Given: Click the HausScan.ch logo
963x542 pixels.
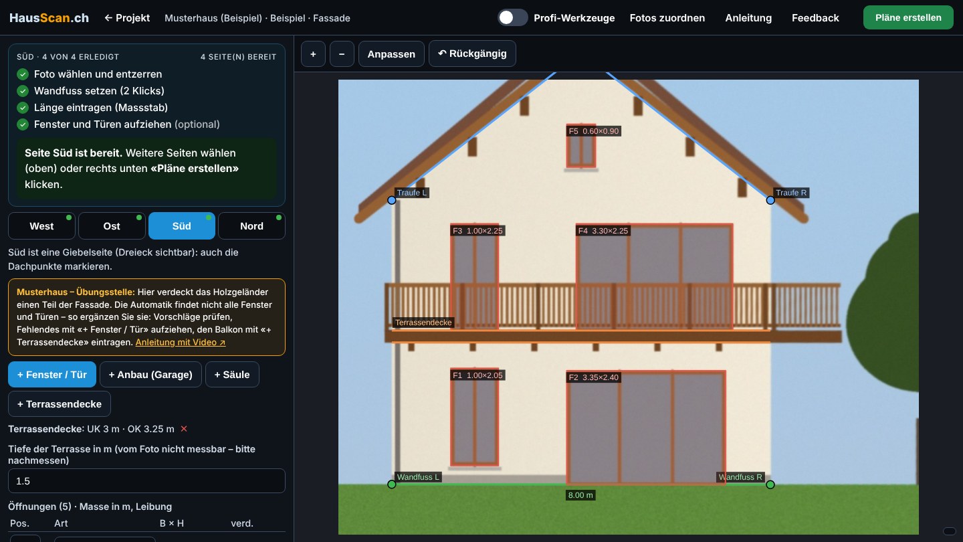Looking at the screenshot, I should coord(49,18).
